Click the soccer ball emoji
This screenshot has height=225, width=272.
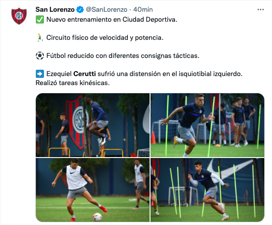(x=40, y=56)
